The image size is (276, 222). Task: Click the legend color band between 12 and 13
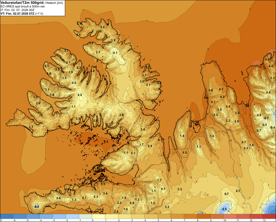[x=256, y=216]
